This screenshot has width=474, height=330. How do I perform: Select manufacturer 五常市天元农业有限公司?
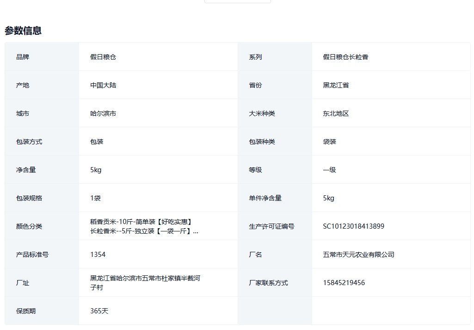(358, 255)
